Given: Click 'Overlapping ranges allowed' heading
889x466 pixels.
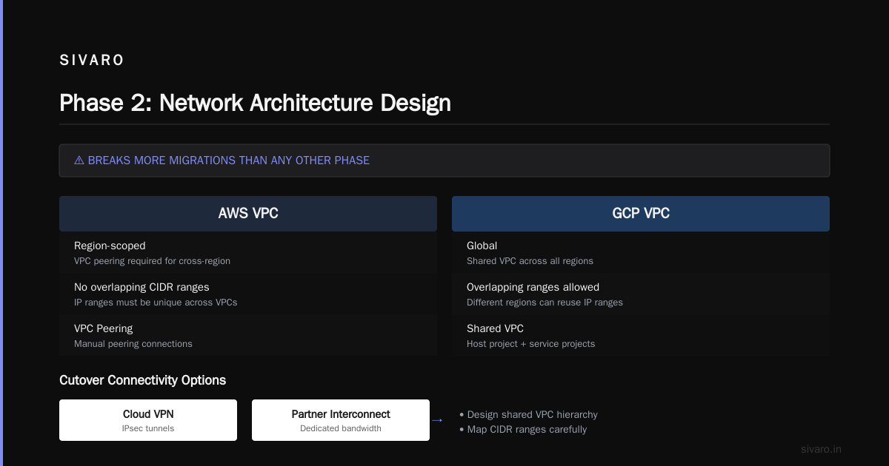Looking at the screenshot, I should point(533,287).
